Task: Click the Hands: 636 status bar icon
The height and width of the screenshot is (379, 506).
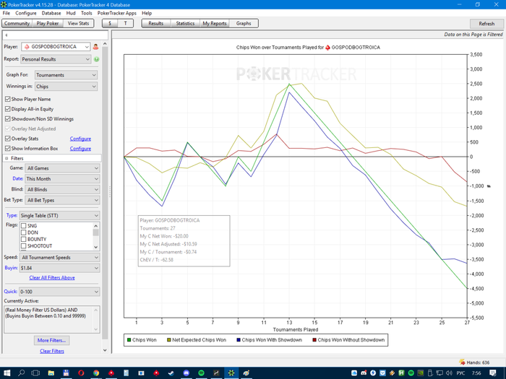Action: pyautogui.click(x=462, y=362)
